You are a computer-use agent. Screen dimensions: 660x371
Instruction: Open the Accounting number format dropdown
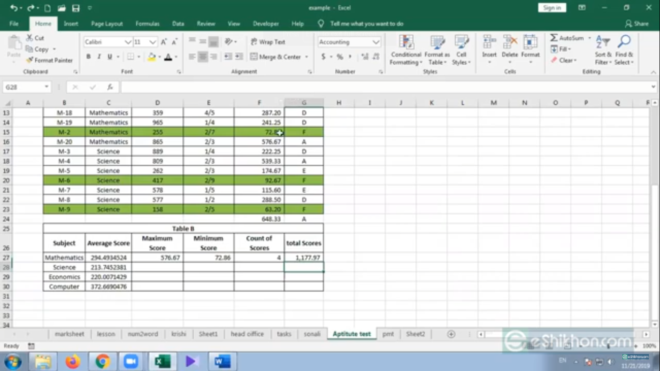[x=376, y=43]
